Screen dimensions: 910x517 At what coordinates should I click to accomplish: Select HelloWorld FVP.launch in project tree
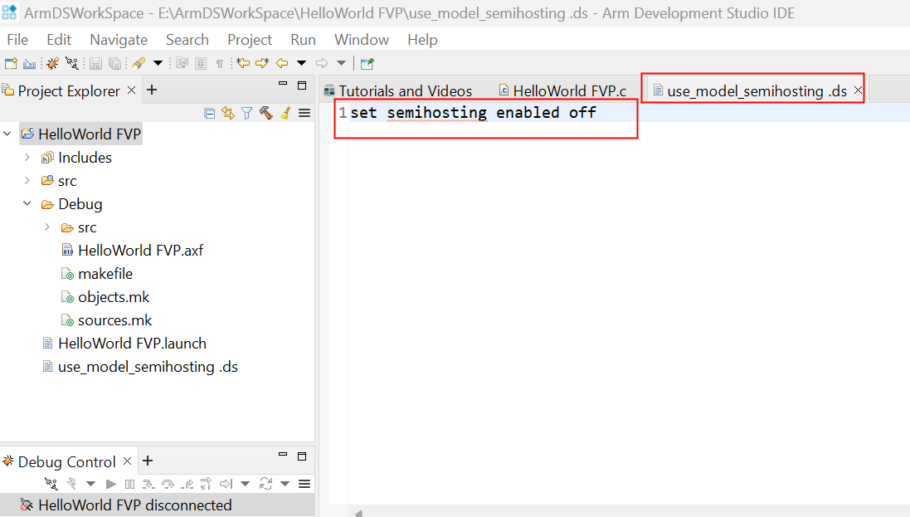pos(132,344)
